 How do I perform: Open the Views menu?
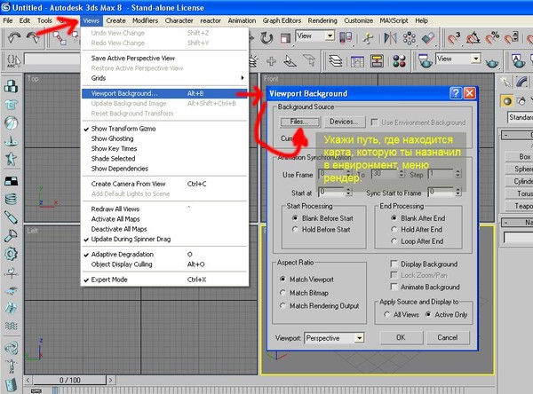tap(91, 20)
